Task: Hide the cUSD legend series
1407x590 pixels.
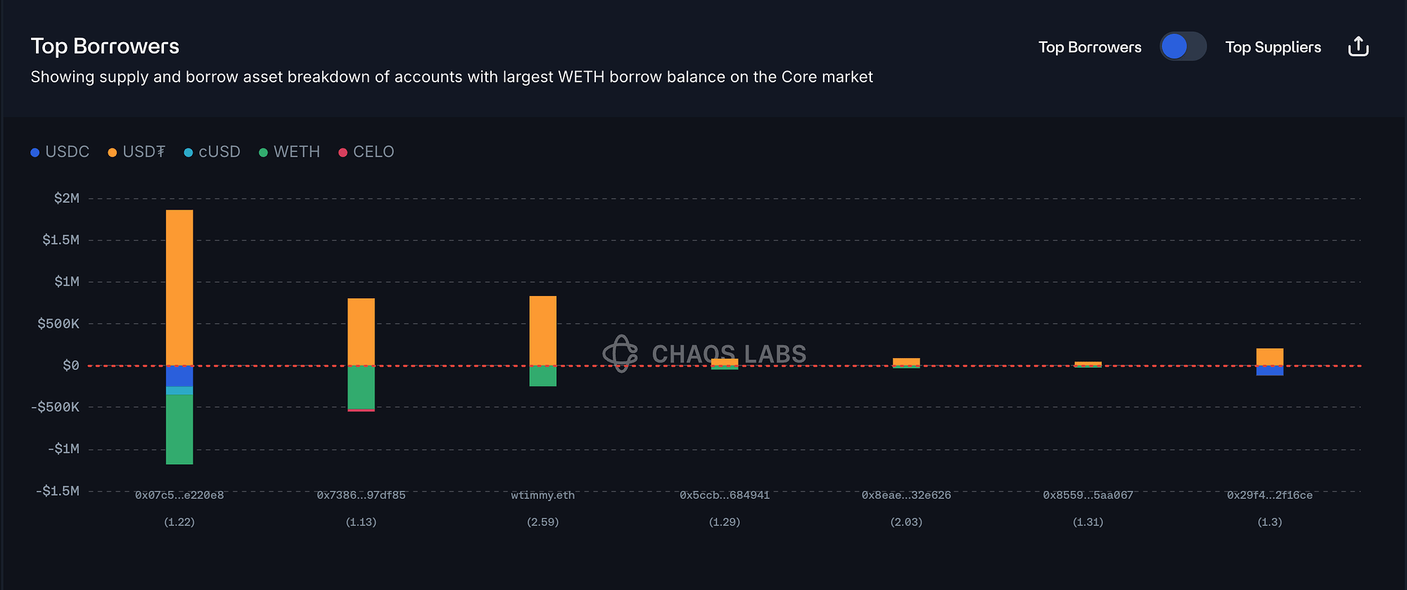Action: 212,152
